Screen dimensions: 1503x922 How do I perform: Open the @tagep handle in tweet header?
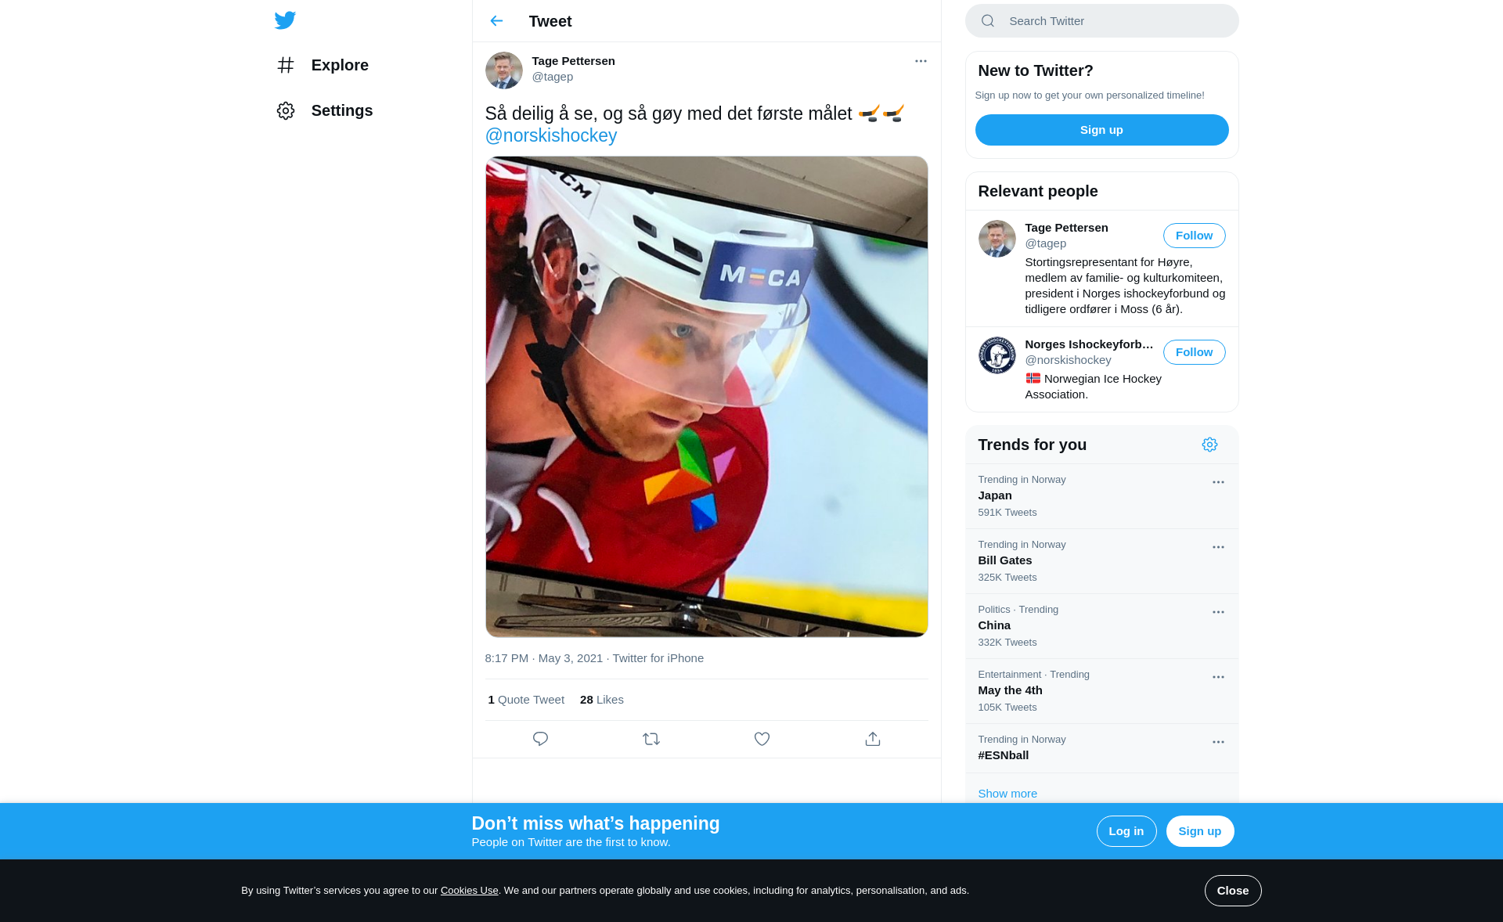[x=553, y=77]
